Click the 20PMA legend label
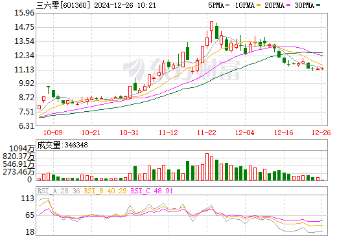Viewport: 337px width, 236px height. [x=274, y=5]
